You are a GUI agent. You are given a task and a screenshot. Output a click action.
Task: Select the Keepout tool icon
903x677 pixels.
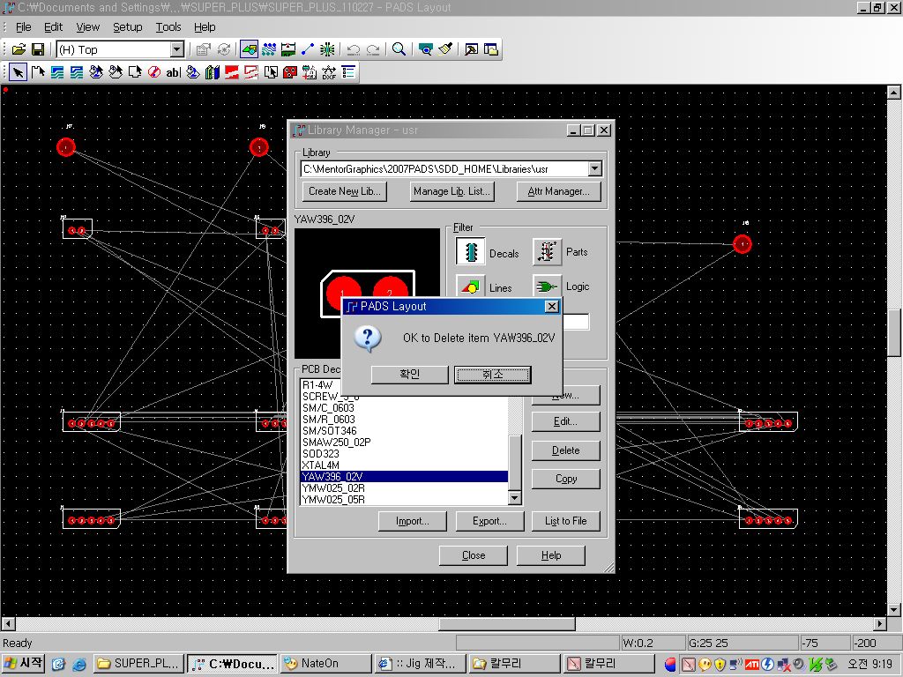[x=153, y=72]
